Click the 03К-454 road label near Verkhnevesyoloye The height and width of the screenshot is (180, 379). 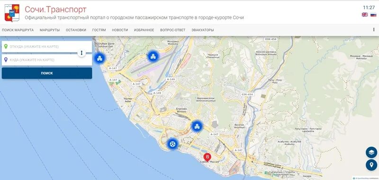point(247,94)
